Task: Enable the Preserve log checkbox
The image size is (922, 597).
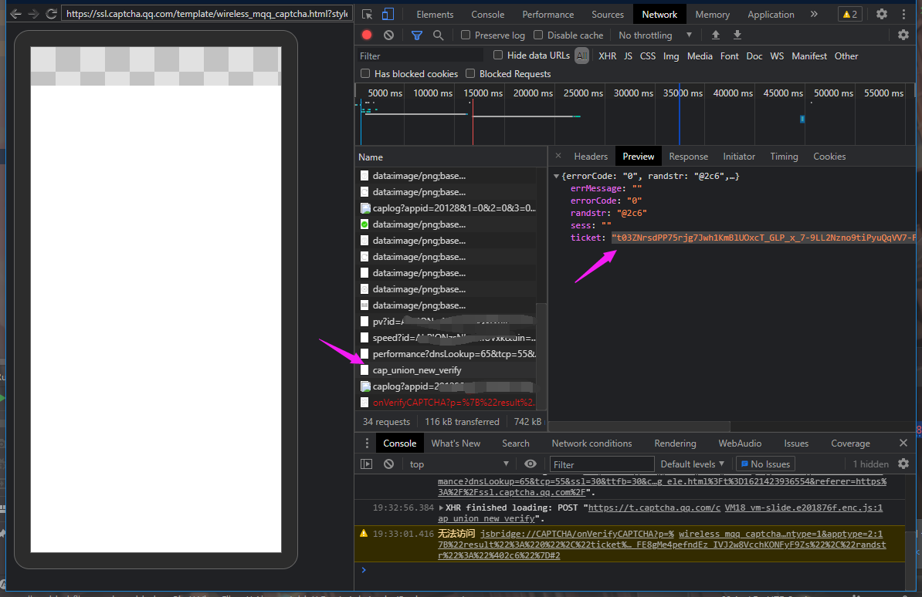Action: click(466, 35)
